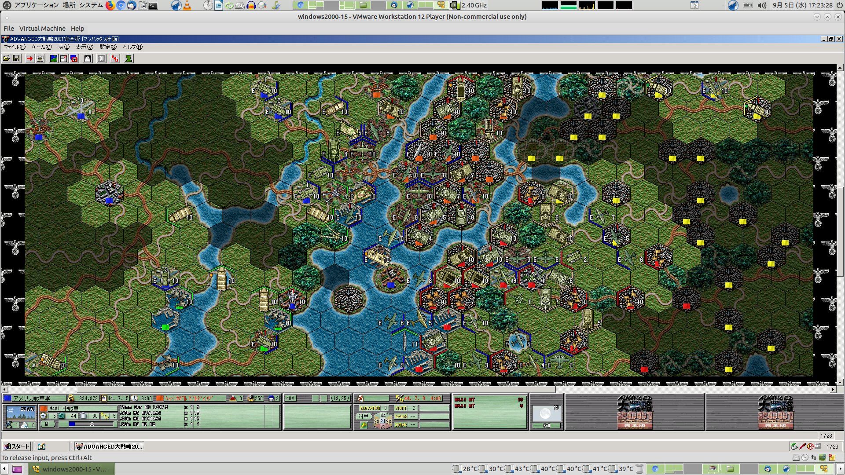Click the CPU frequency 2.40 GHz indicator
This screenshot has height=475, width=845.
pos(469,5)
